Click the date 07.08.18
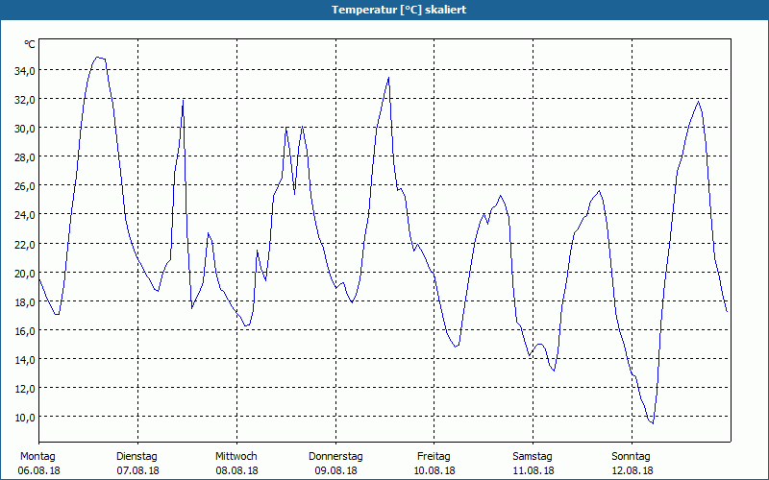This screenshot has width=769, height=480. click(x=137, y=470)
